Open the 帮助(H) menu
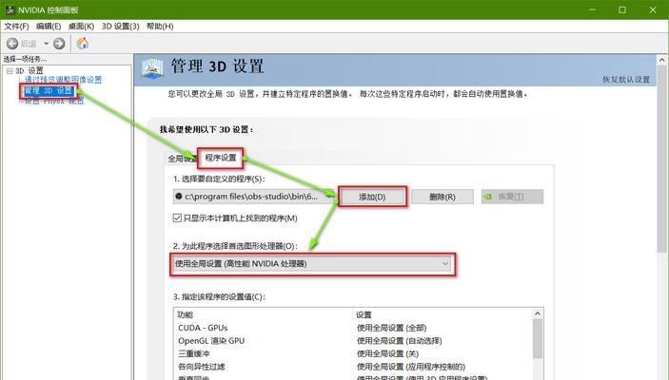This screenshot has width=669, height=380. click(x=160, y=27)
